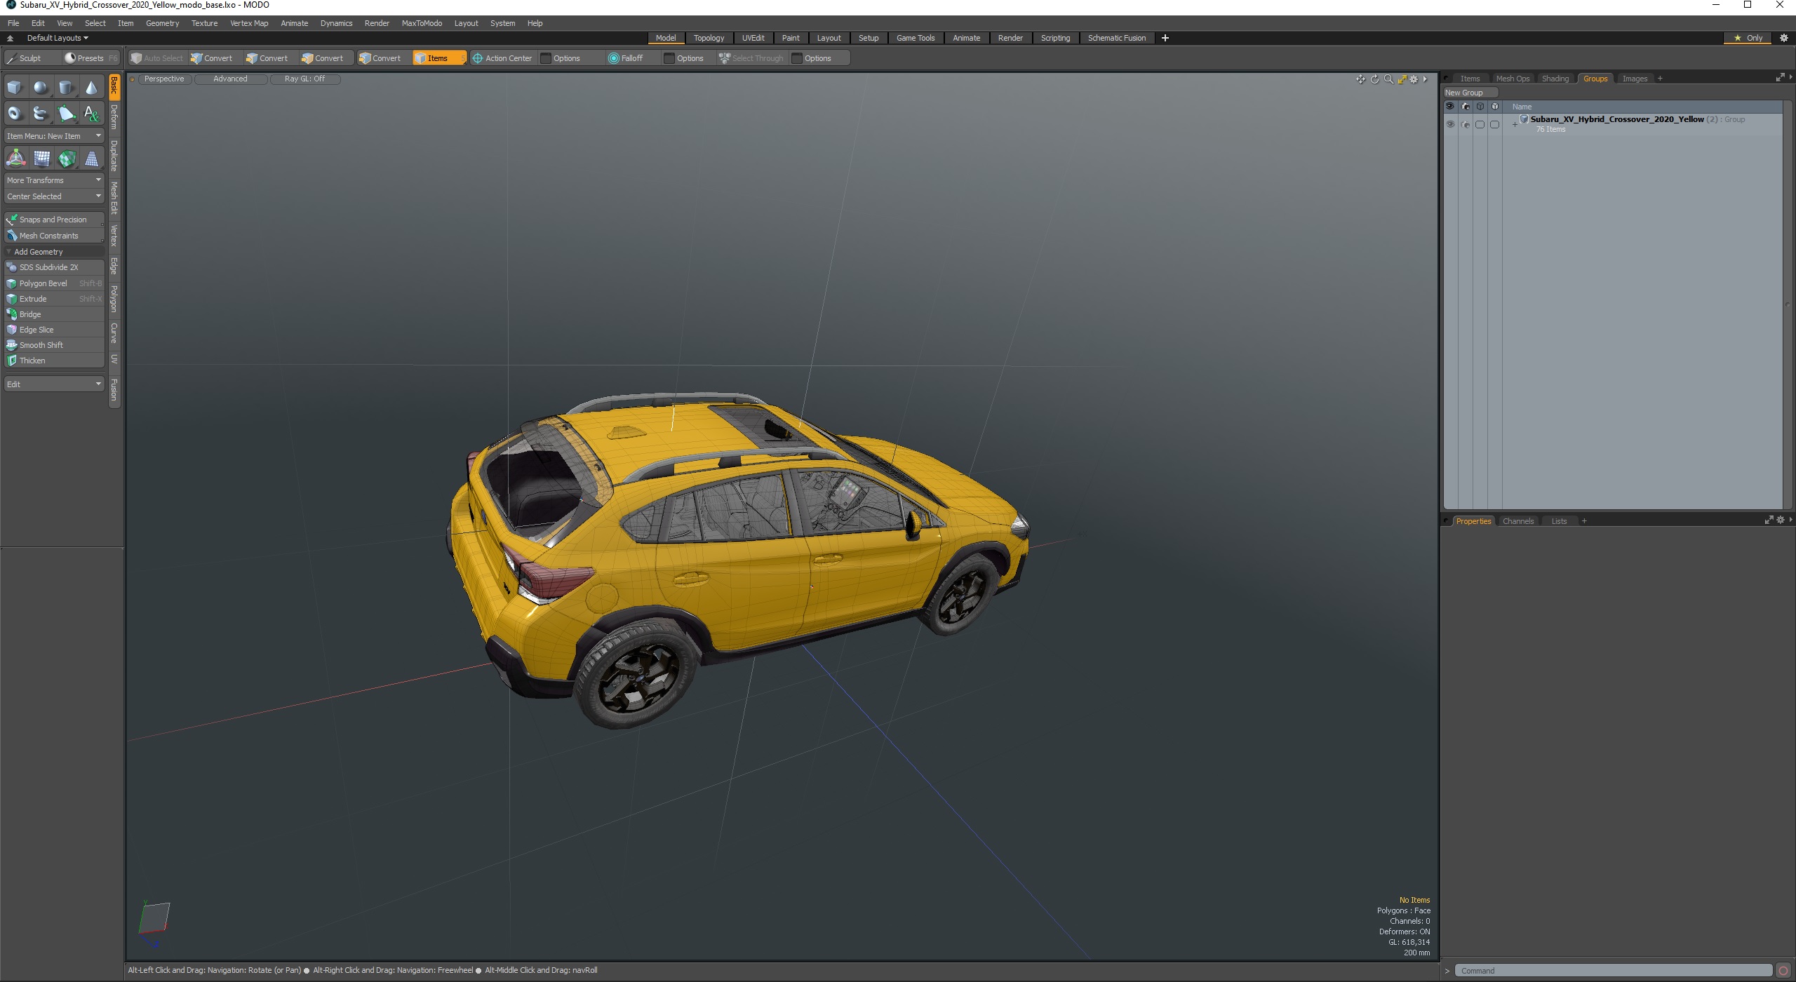Click the Thicken tool icon
Image resolution: width=1796 pixels, height=982 pixels.
pos(13,361)
